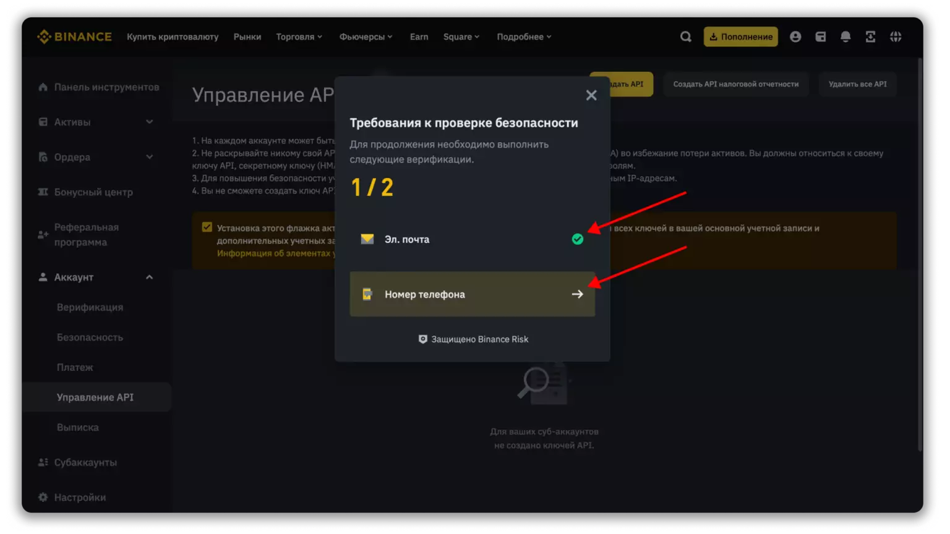Expand the Торговля dropdown menu
The image size is (950, 534).
tap(299, 37)
